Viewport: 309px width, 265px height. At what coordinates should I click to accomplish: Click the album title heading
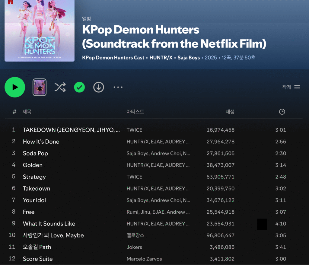[x=174, y=37]
